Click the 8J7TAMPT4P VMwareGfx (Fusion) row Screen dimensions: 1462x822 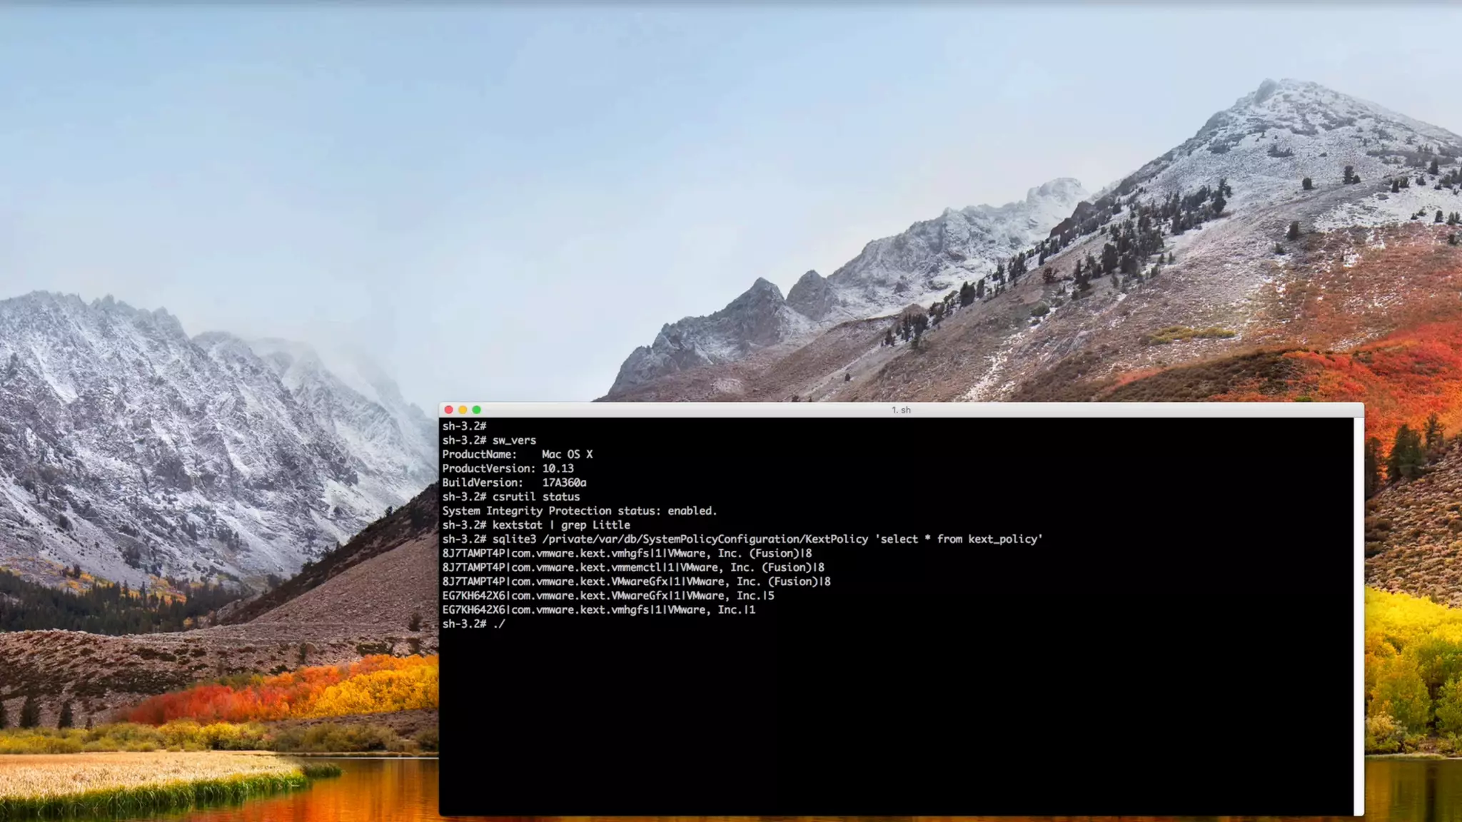click(636, 582)
